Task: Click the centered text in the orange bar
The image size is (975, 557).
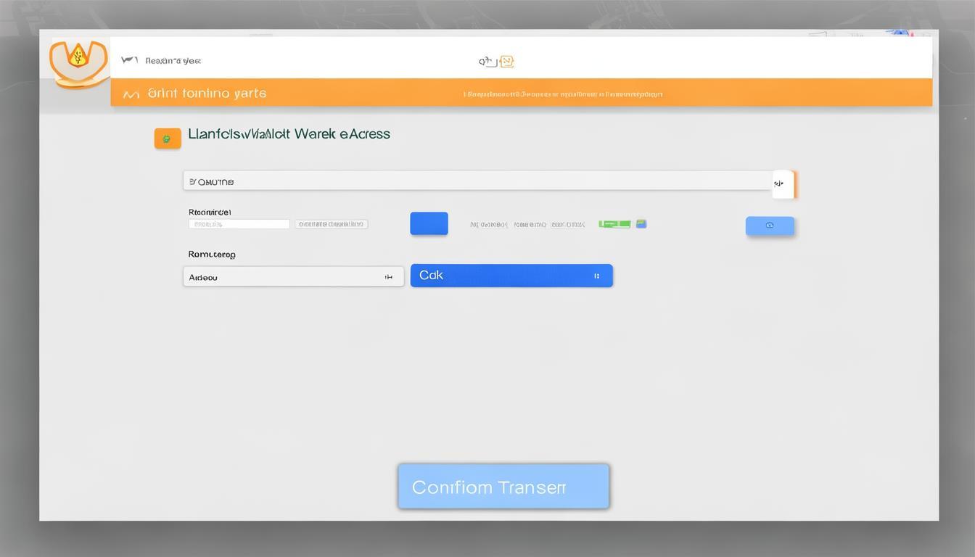Action: pos(562,94)
